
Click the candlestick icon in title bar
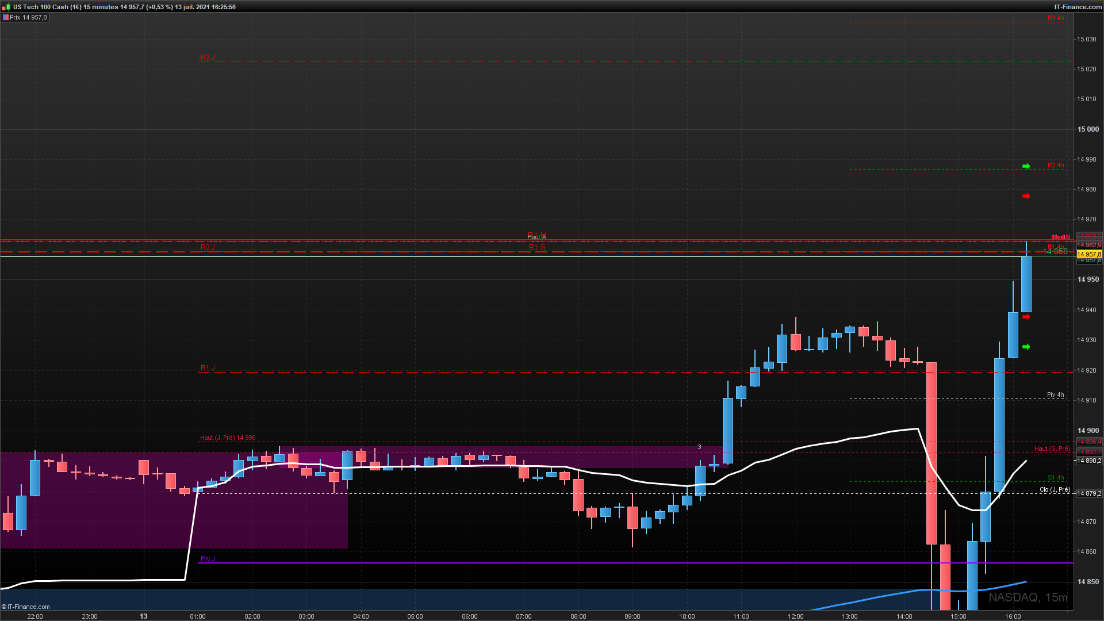(6, 7)
